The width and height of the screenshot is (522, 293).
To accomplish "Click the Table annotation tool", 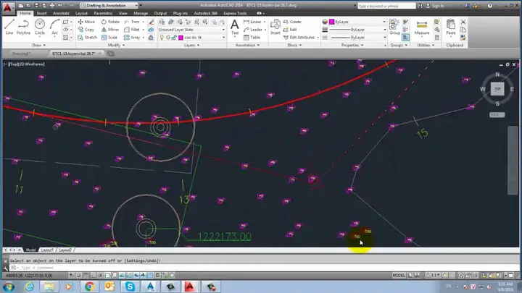I will click(x=252, y=38).
